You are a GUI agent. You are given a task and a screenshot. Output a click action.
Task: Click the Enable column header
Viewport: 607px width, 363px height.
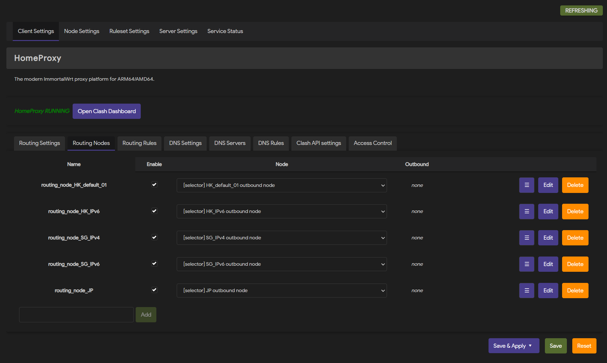[x=154, y=164]
